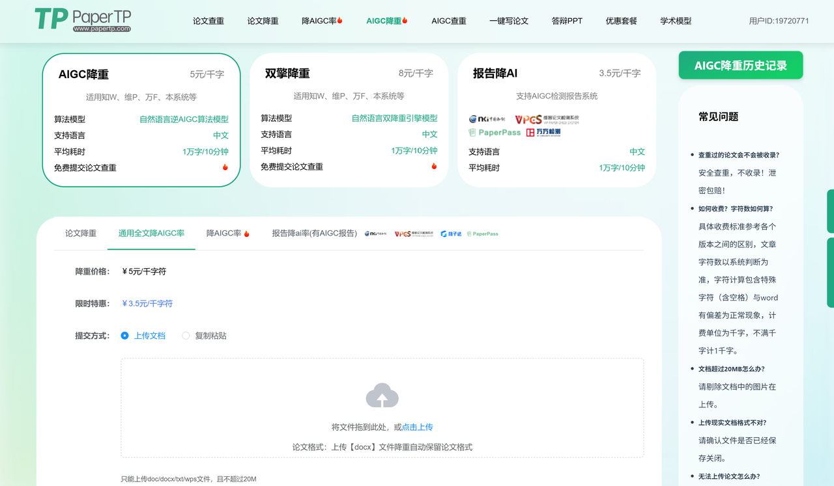The image size is (834, 486).
Task: Open 论文降重 in top navigation
Action: click(263, 21)
